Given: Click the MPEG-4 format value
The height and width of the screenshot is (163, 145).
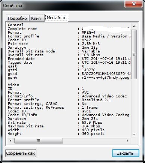Looking at the screenshot, I should (88, 33).
